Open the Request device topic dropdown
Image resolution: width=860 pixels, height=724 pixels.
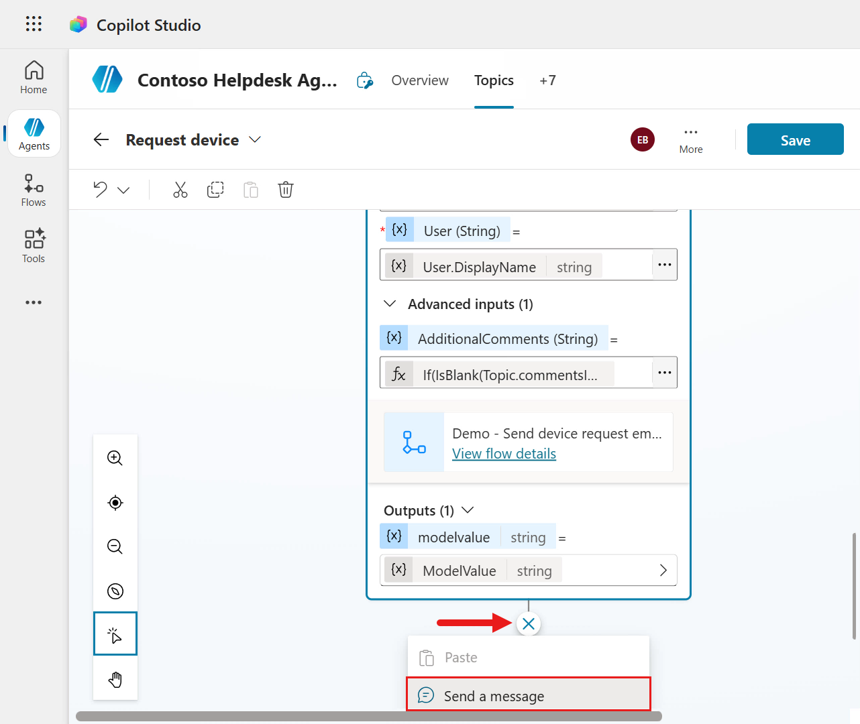(x=254, y=139)
